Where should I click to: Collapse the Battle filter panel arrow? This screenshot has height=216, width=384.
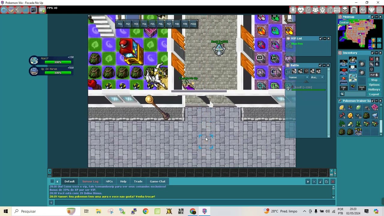click(x=306, y=82)
